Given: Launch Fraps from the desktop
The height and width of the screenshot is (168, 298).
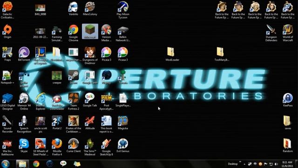Looking at the screenshot, I should pyautogui.click(x=7, y=54).
